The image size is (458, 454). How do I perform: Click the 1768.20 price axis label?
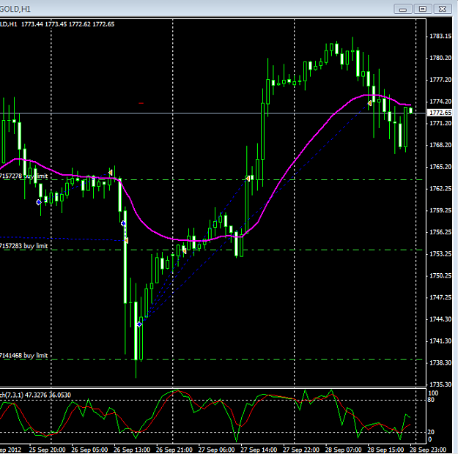[440, 145]
